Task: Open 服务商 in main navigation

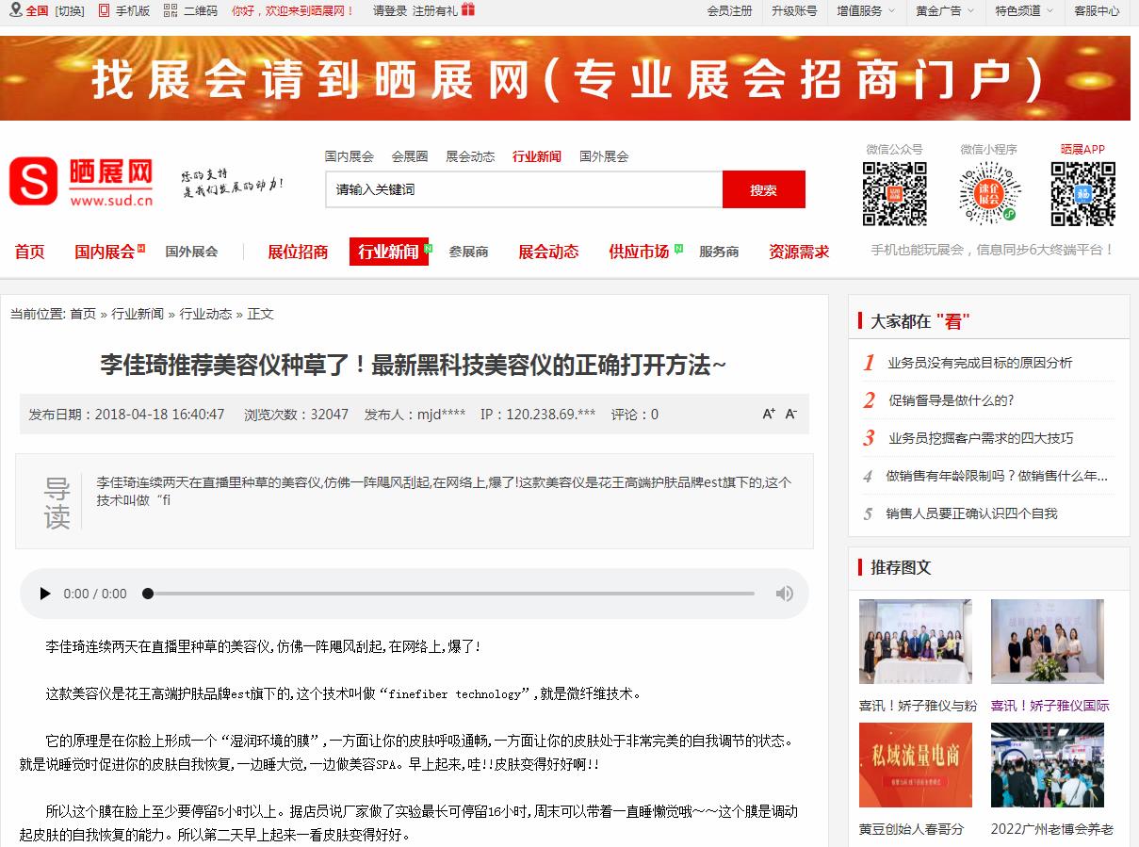Action: point(719,252)
